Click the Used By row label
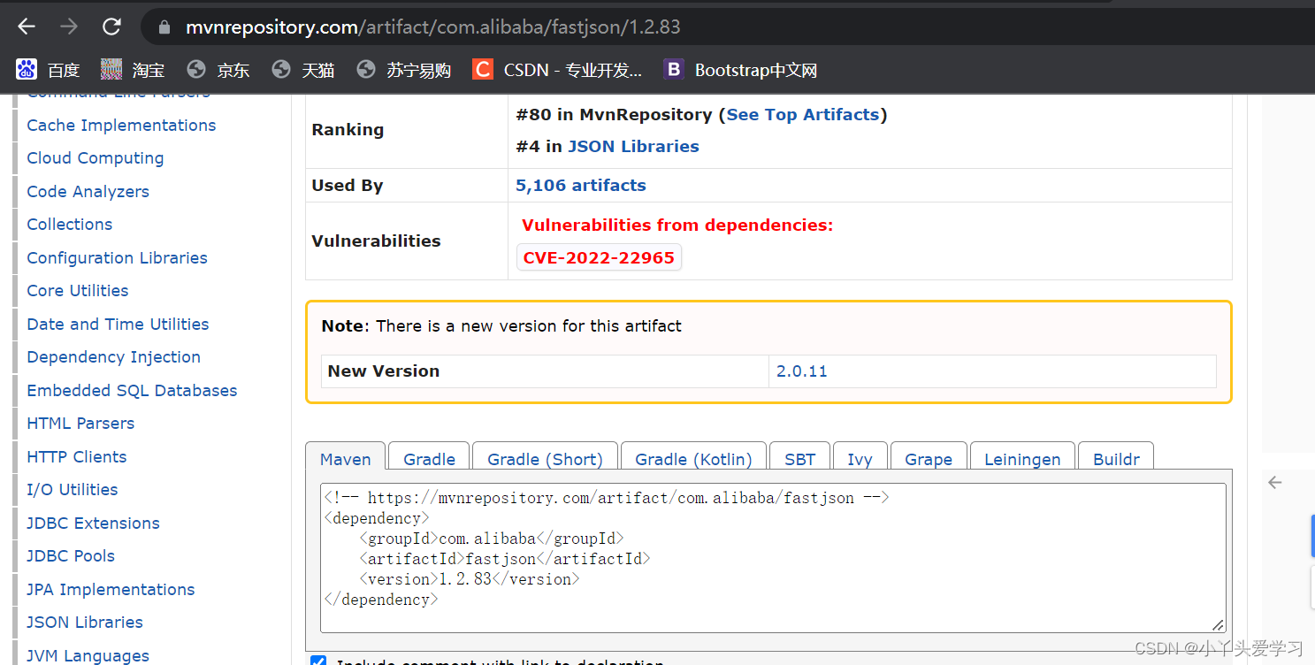 click(x=347, y=185)
